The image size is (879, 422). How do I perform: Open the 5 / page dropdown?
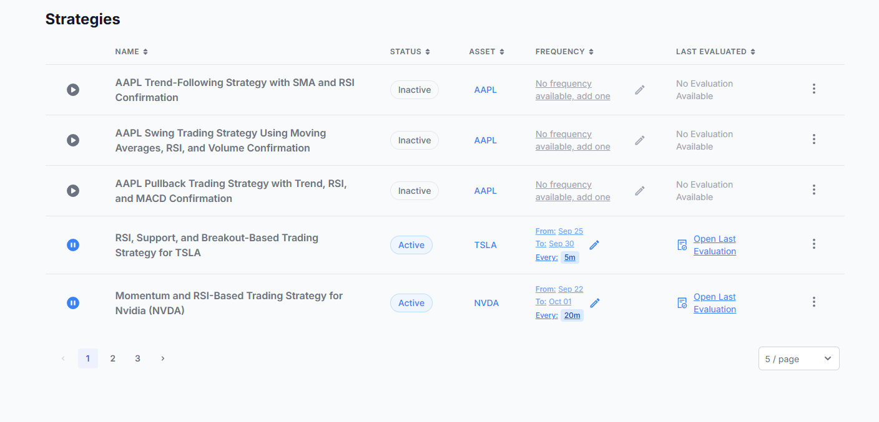pos(798,358)
